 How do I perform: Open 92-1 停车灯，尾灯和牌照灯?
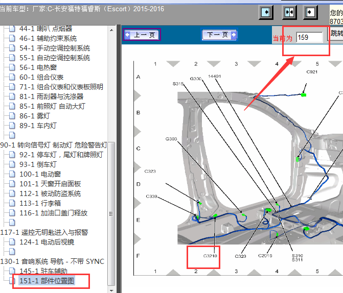(x=61, y=155)
